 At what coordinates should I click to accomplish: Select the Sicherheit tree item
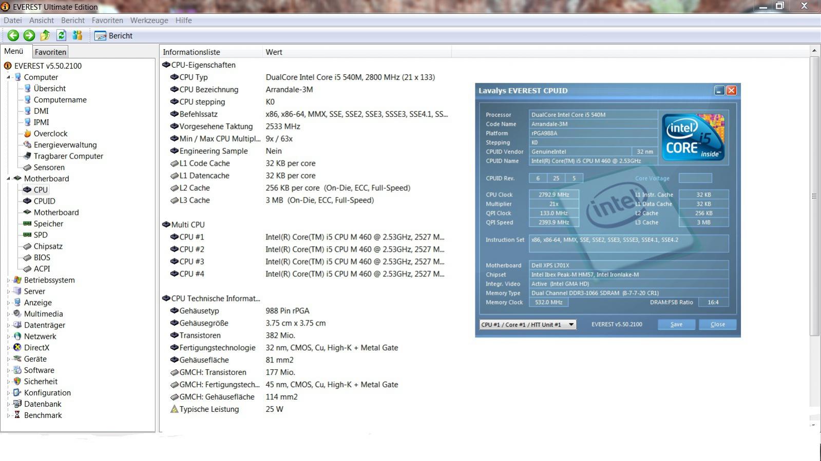(x=41, y=382)
